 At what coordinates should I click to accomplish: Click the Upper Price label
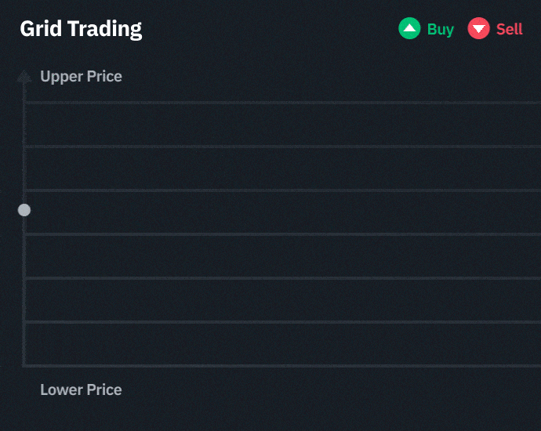[81, 77]
